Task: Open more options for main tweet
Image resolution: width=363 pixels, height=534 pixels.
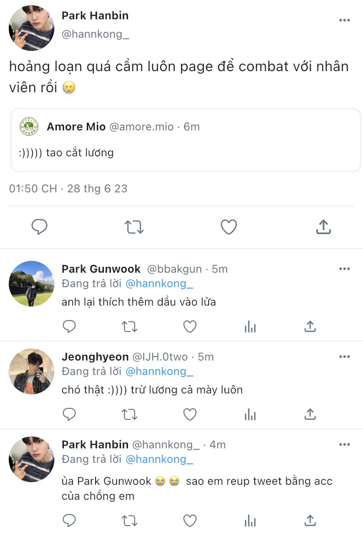Action: (345, 21)
